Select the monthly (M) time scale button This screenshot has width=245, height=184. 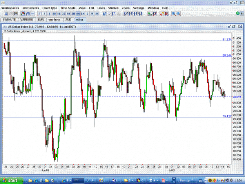[x=97, y=14]
